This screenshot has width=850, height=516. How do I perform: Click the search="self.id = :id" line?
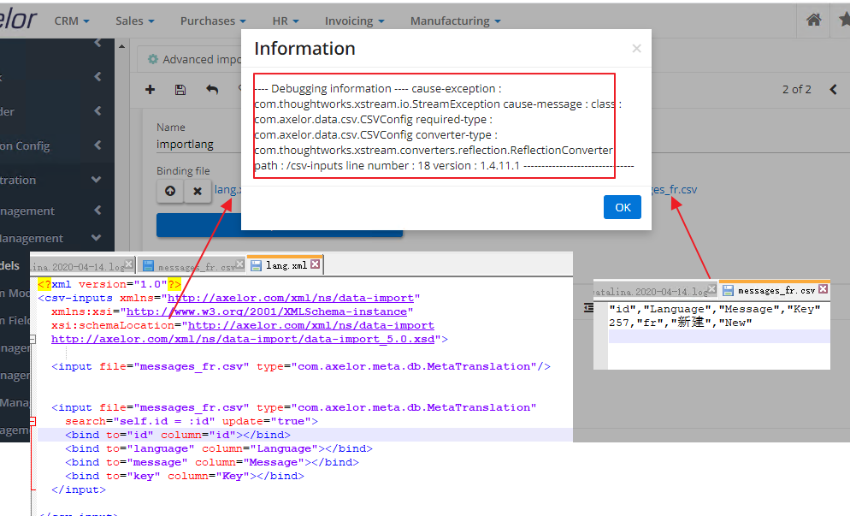click(192, 421)
